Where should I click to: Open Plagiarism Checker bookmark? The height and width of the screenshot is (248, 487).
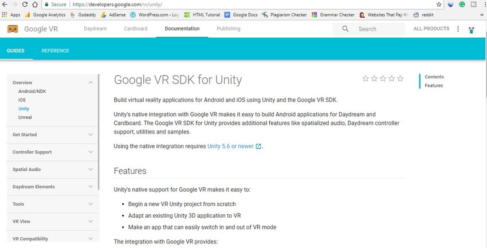click(284, 14)
